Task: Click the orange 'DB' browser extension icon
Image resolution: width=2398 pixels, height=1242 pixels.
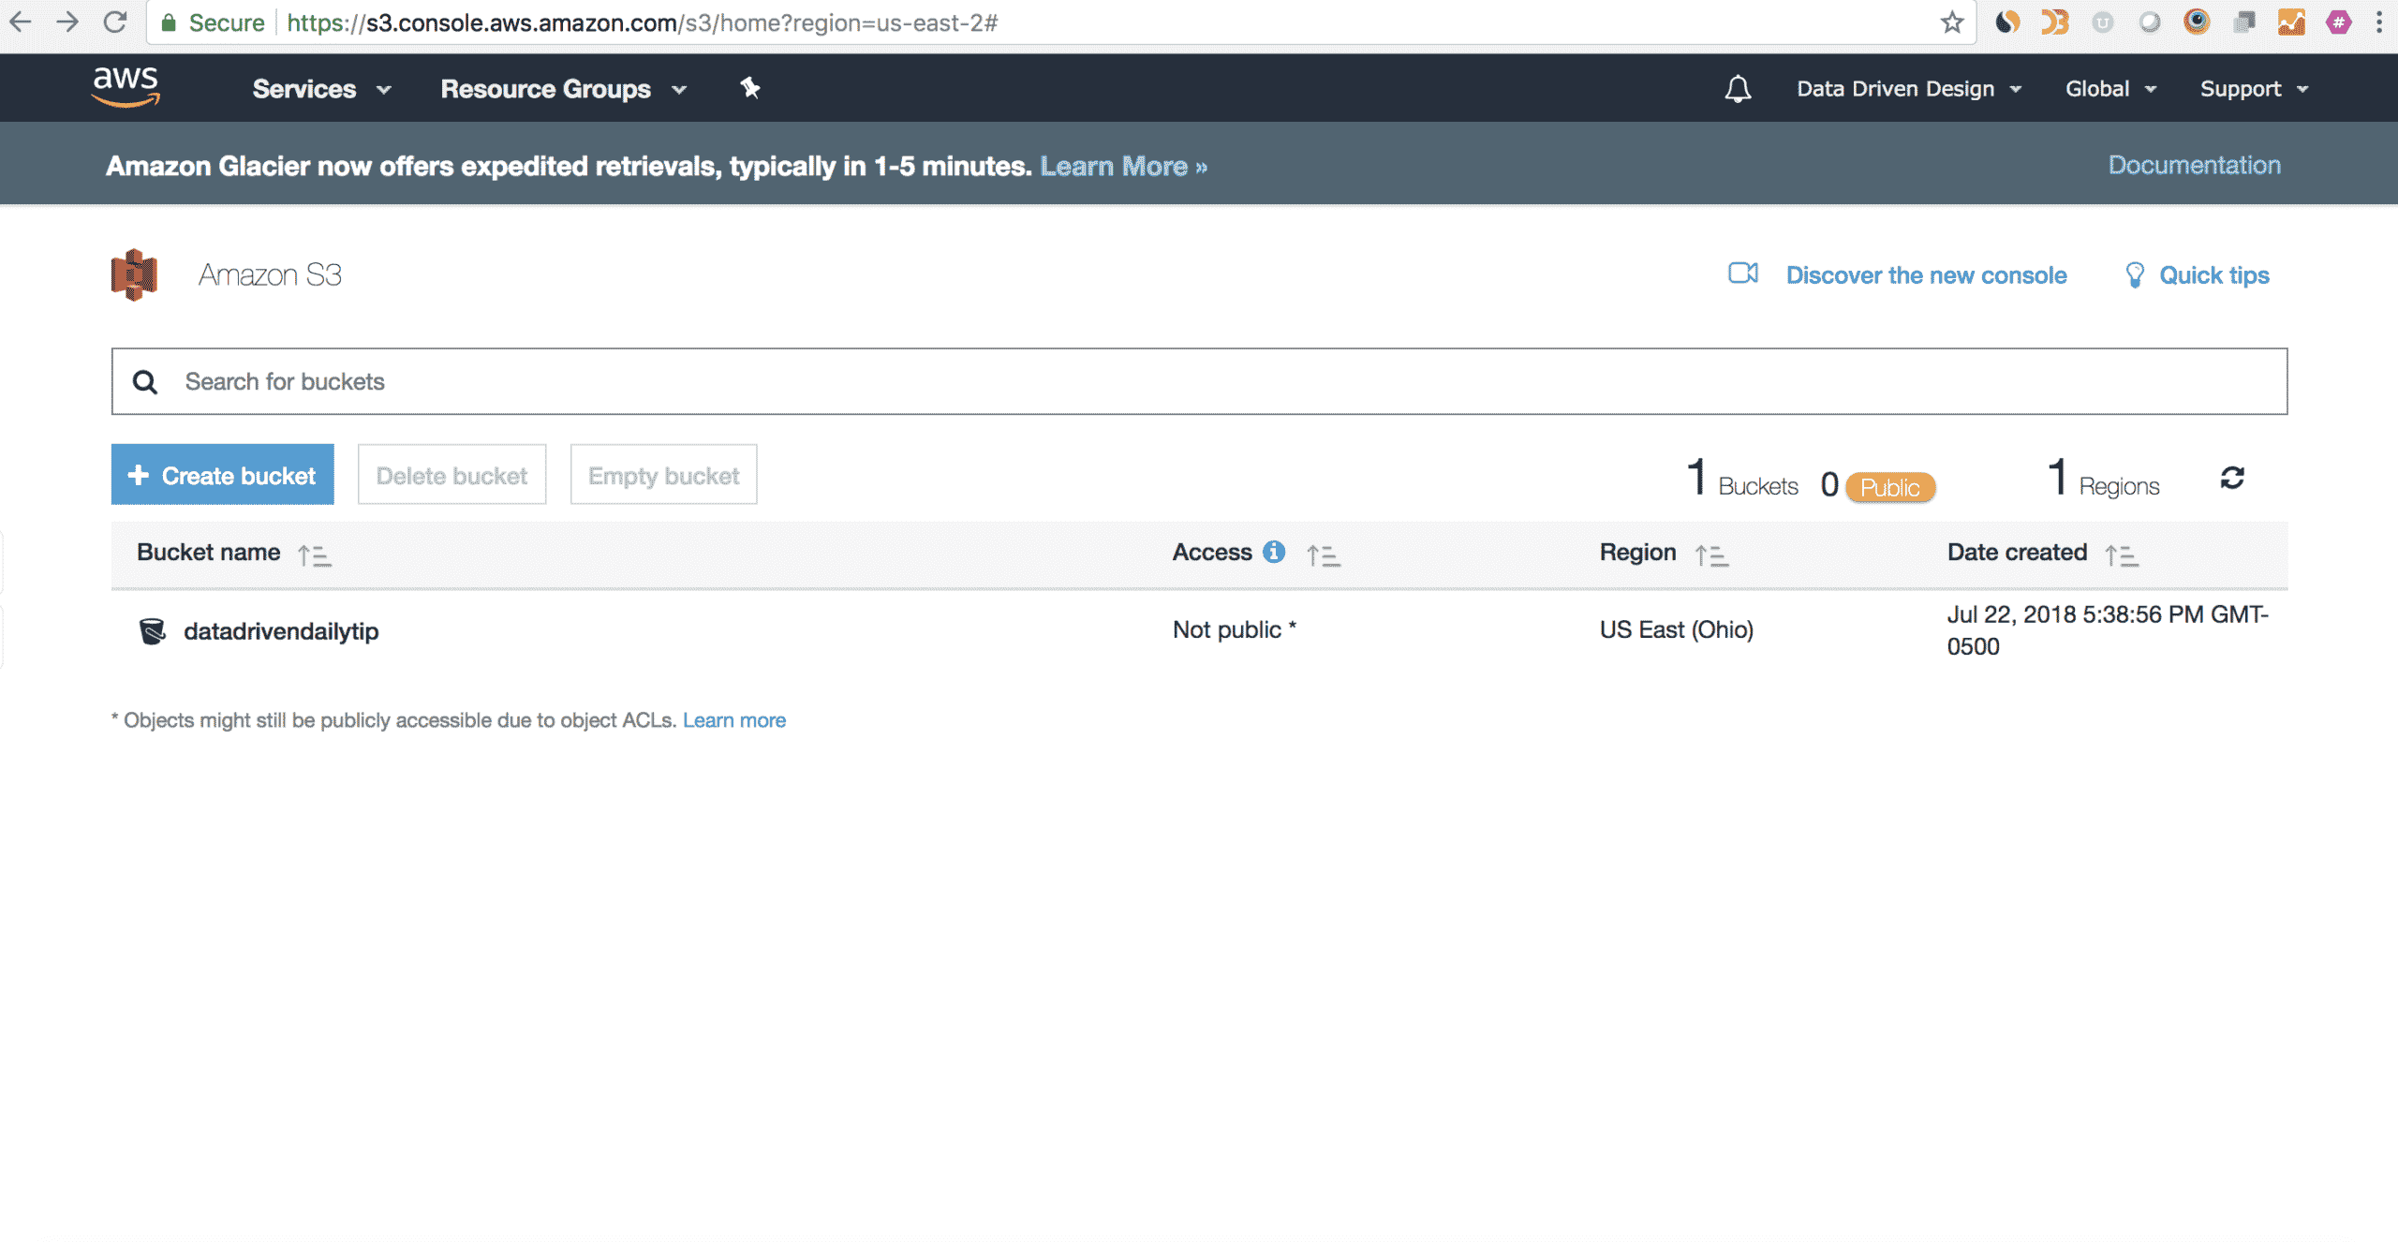Action: (2054, 22)
